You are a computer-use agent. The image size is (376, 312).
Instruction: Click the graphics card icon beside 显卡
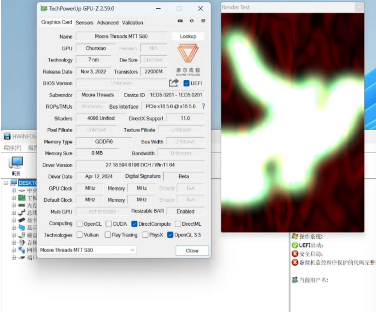point(22,220)
